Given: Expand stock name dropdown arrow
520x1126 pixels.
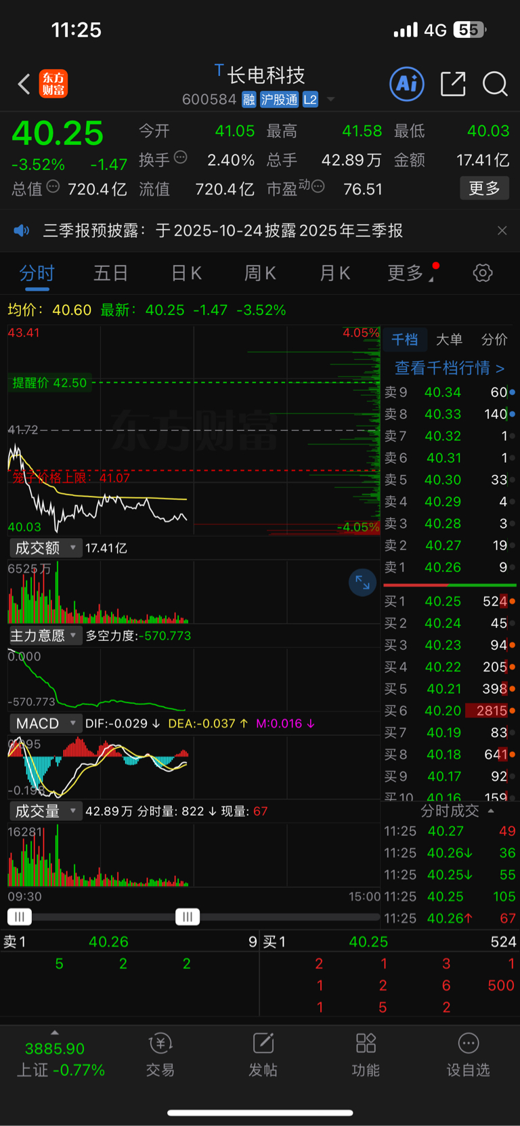Looking at the screenshot, I should click(x=331, y=100).
